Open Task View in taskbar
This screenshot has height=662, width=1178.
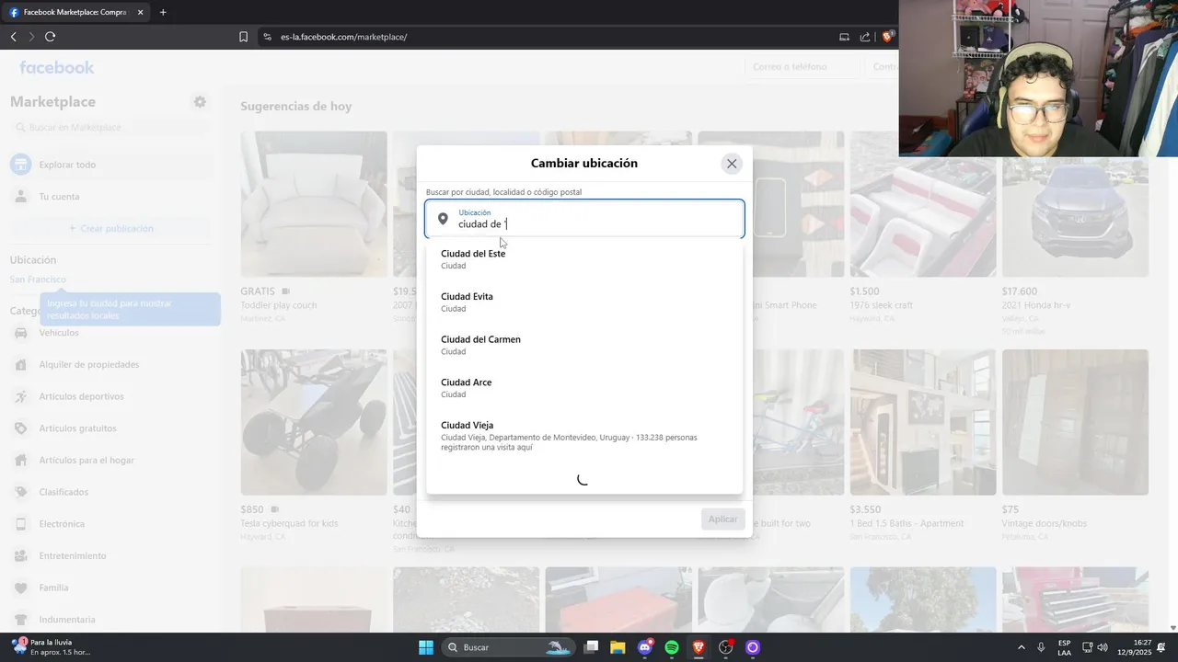click(592, 647)
